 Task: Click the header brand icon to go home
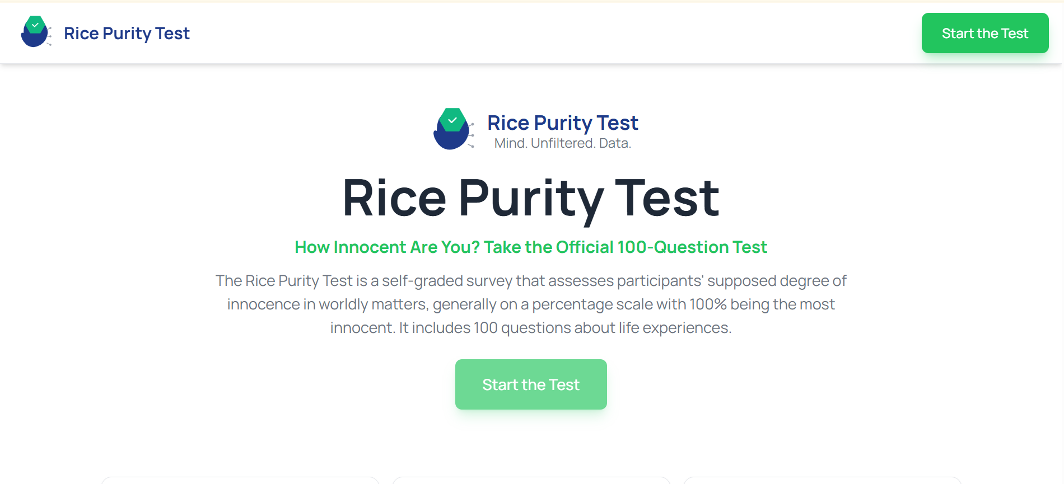coord(35,32)
